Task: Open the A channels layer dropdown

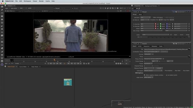Action: pyautogui.click(x=147, y=24)
